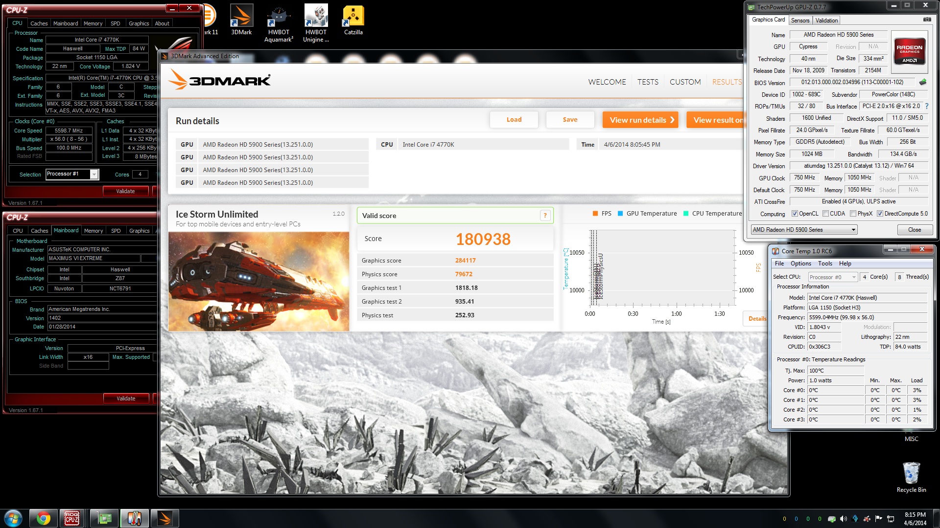Open the Options menu in Core Temp
Viewport: 940px width, 528px height.
point(800,264)
